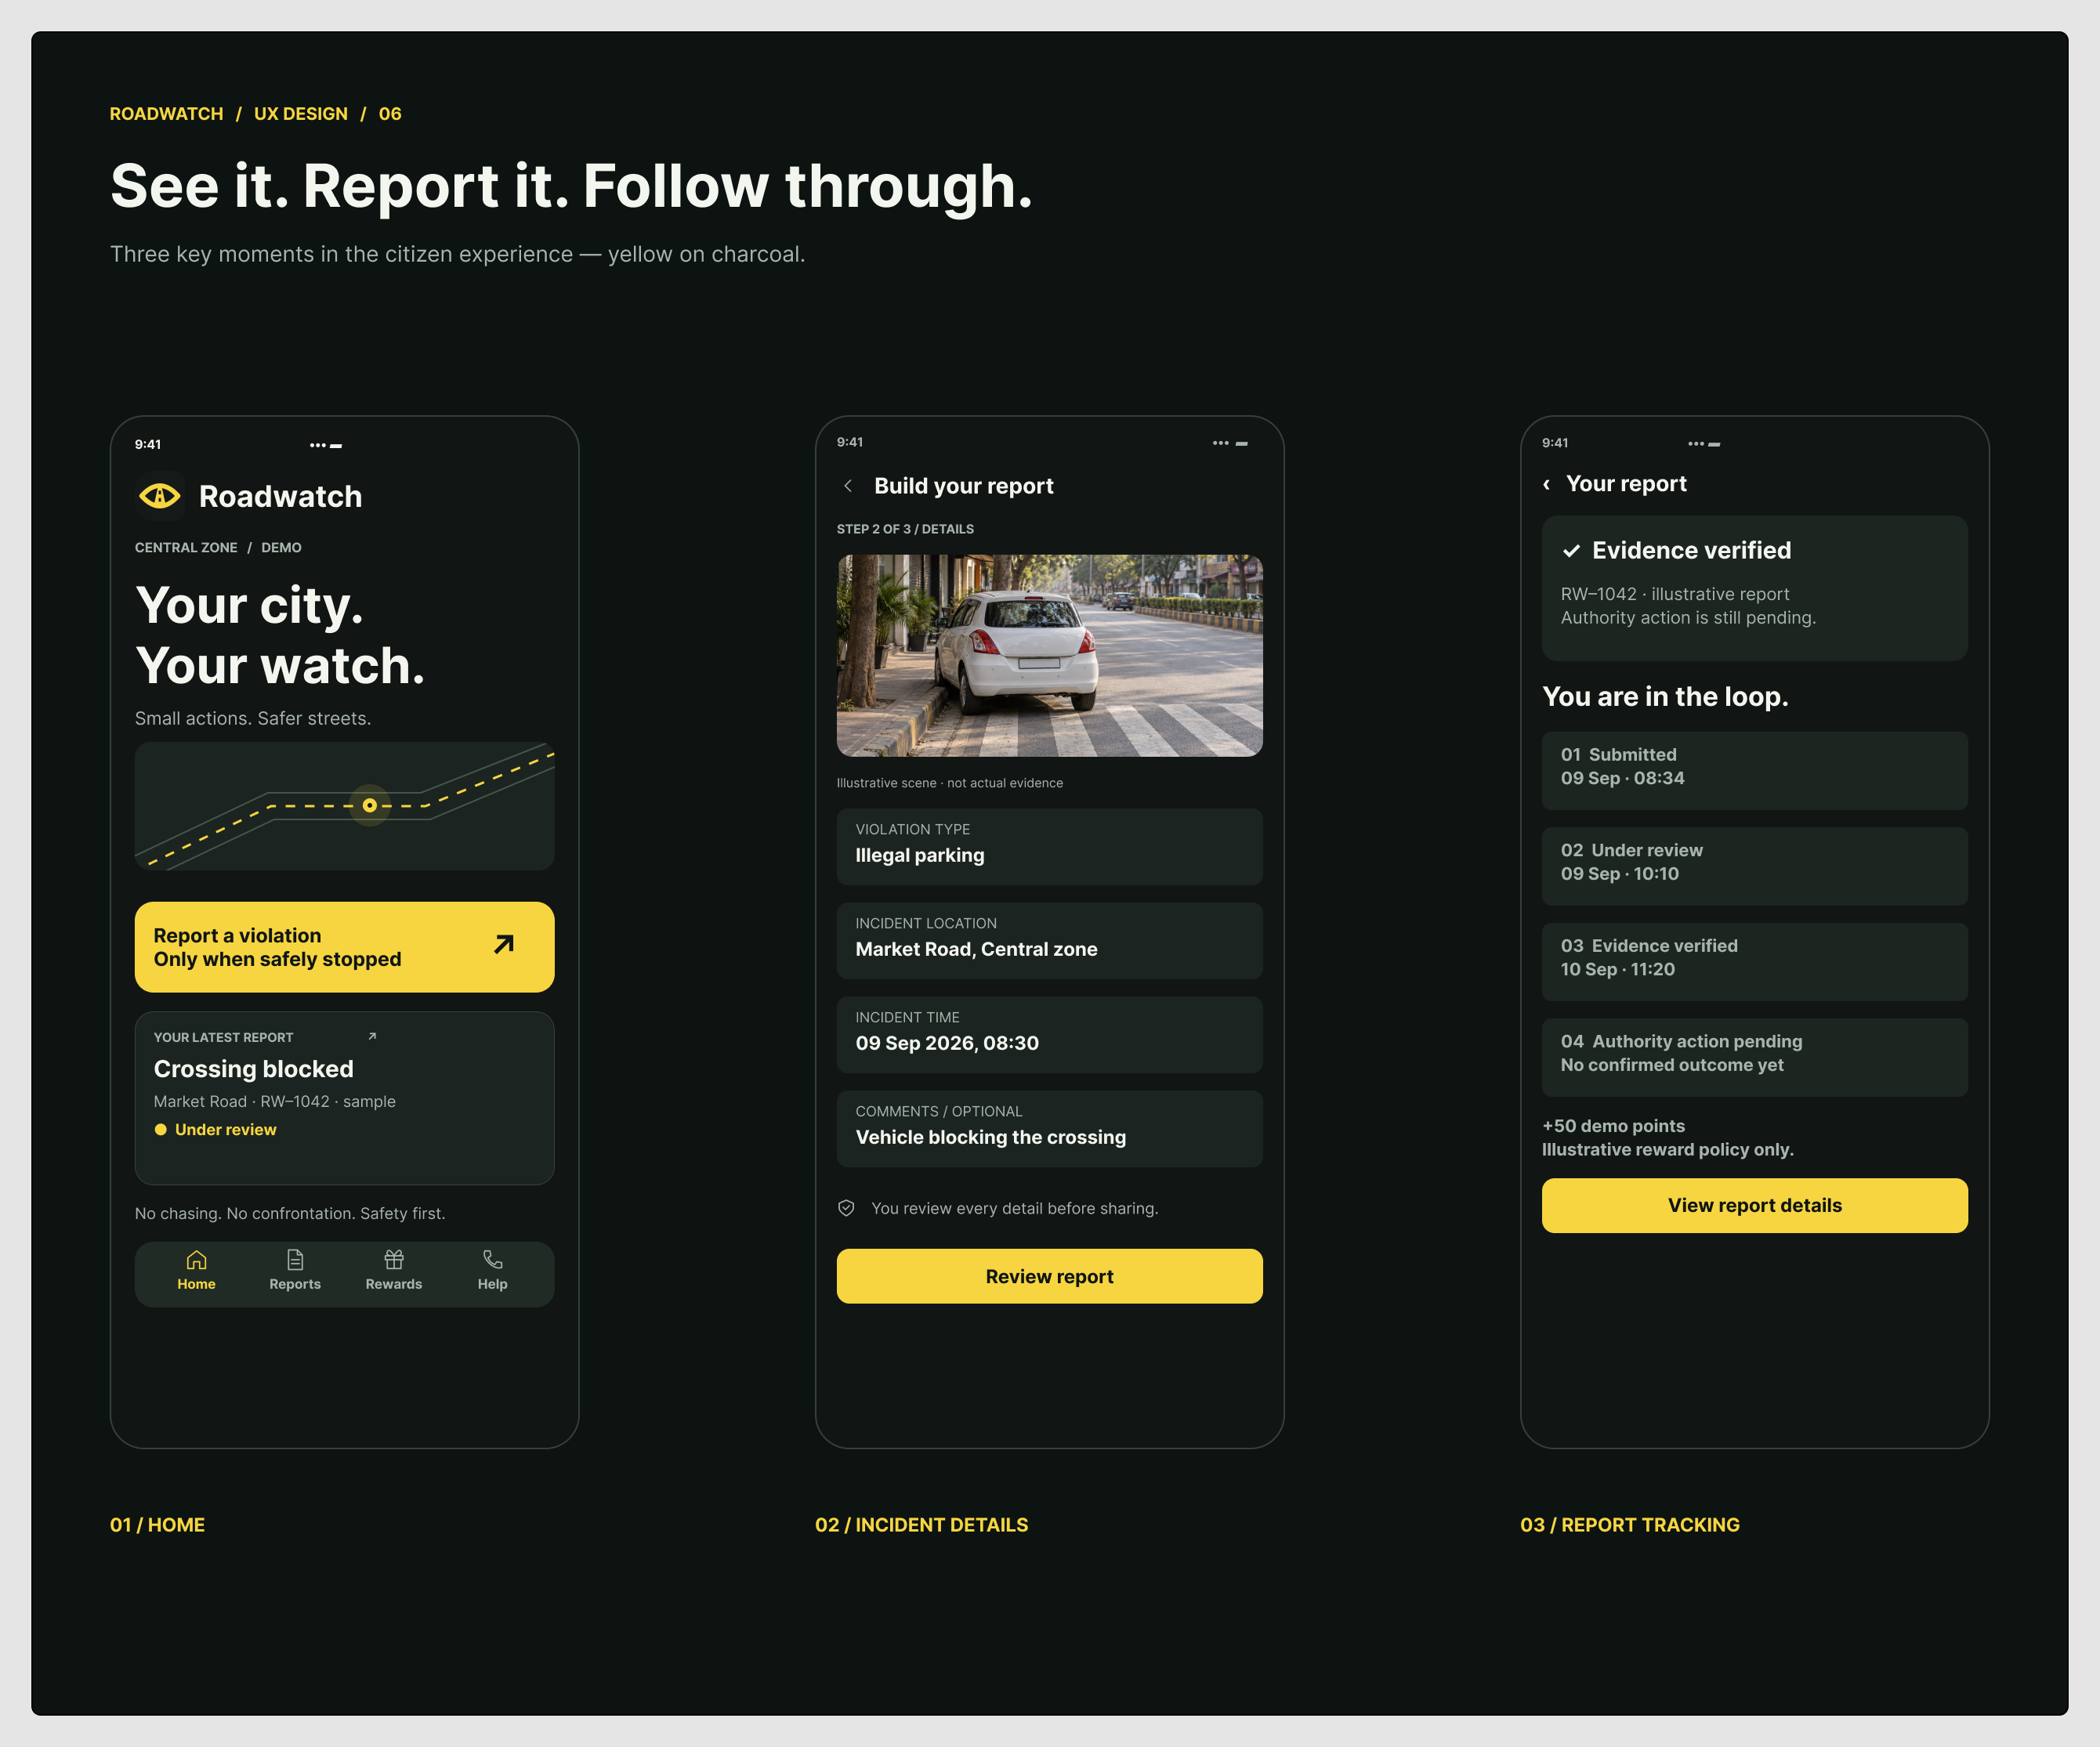This screenshot has width=2100, height=1747.
Task: Click the No chasing. No confrontation. notice
Action: tap(290, 1213)
